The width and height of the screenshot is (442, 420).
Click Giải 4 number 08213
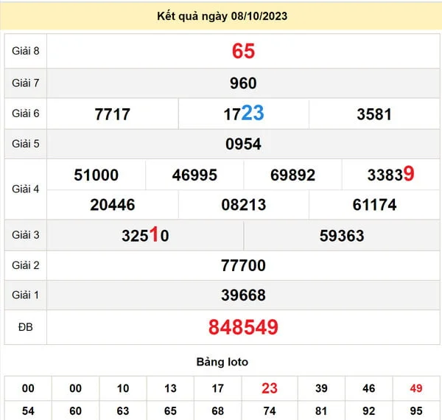pyautogui.click(x=243, y=205)
